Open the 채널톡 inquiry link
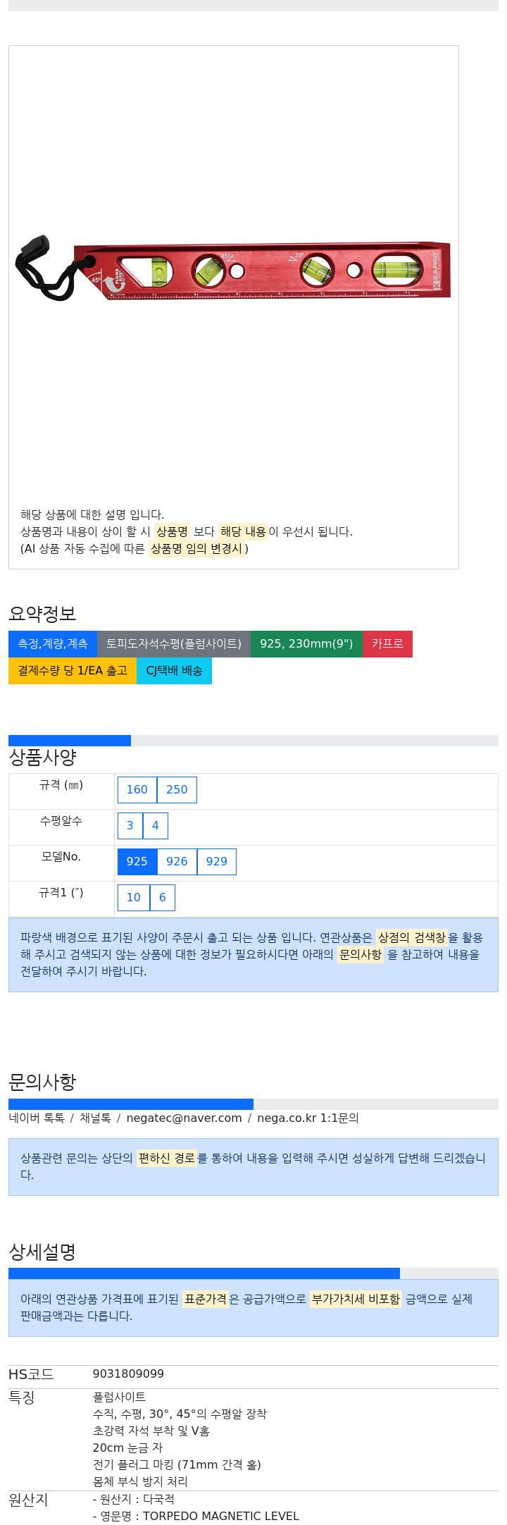This screenshot has height=1525, width=507. pos(95,1118)
